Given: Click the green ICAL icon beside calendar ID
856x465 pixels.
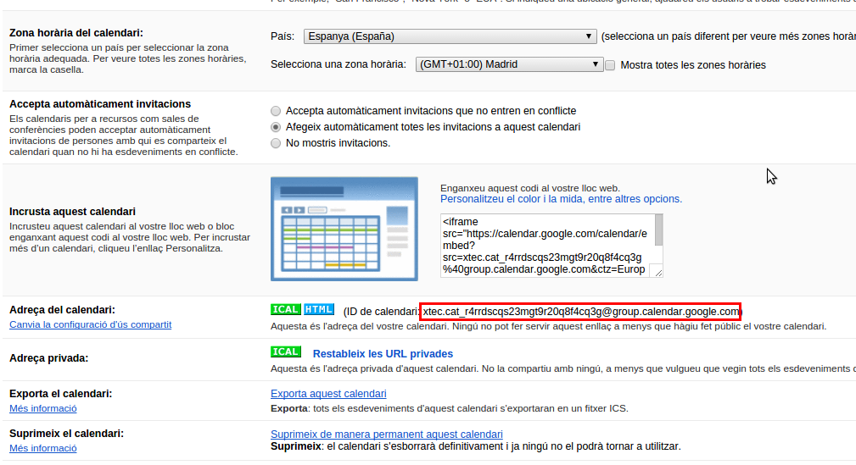Looking at the screenshot, I should [285, 309].
